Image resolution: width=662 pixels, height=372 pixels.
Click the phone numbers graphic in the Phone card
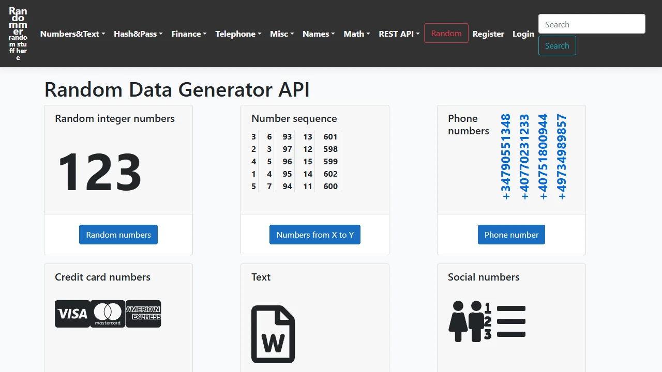click(x=533, y=155)
